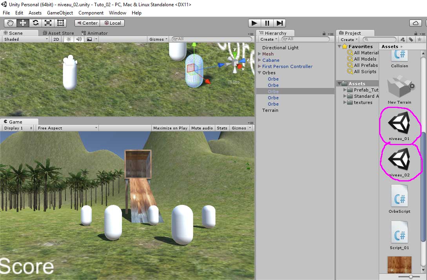Toggle scene audio speaker icon

(79, 39)
